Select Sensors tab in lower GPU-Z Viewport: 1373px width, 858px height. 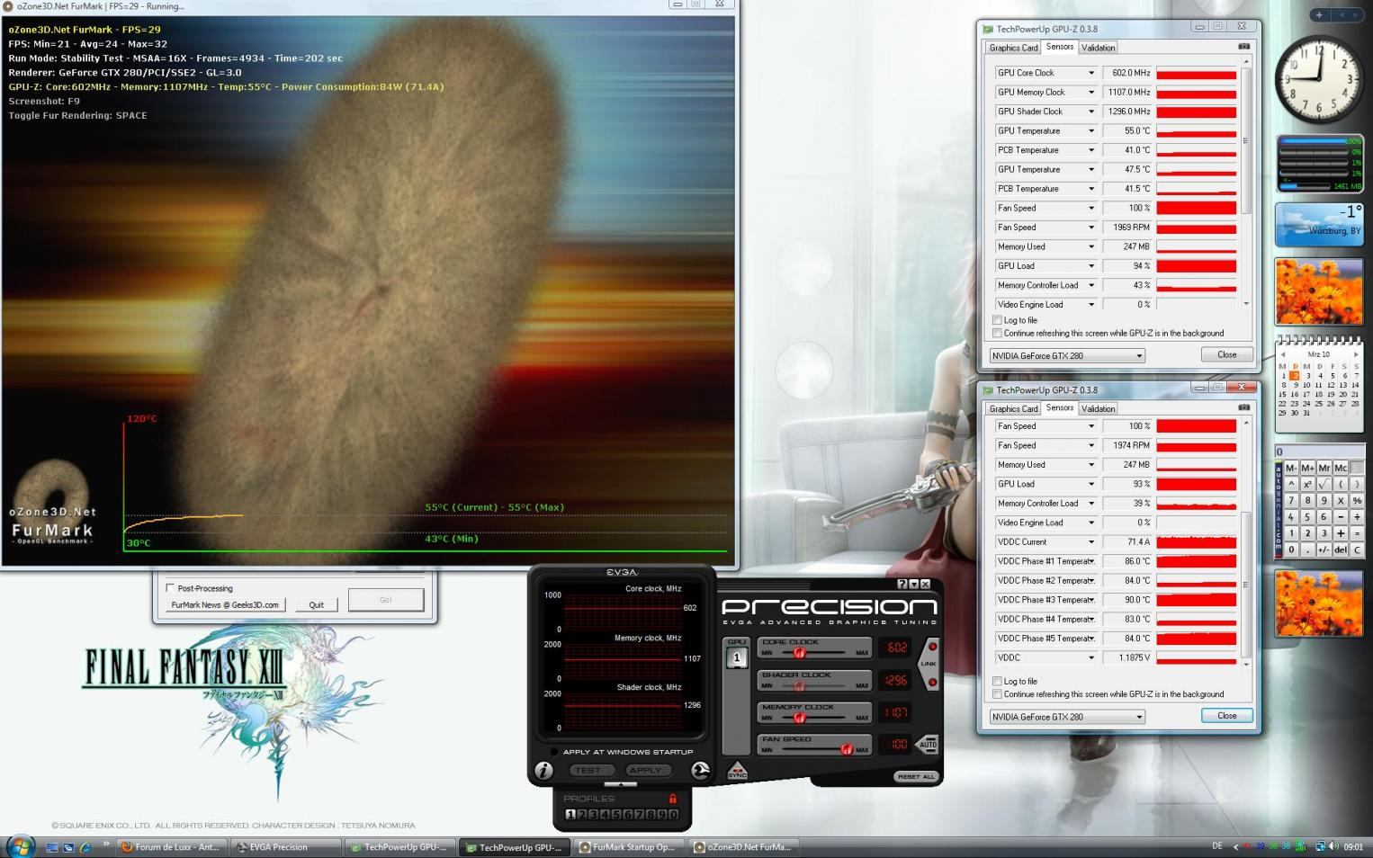click(1060, 407)
